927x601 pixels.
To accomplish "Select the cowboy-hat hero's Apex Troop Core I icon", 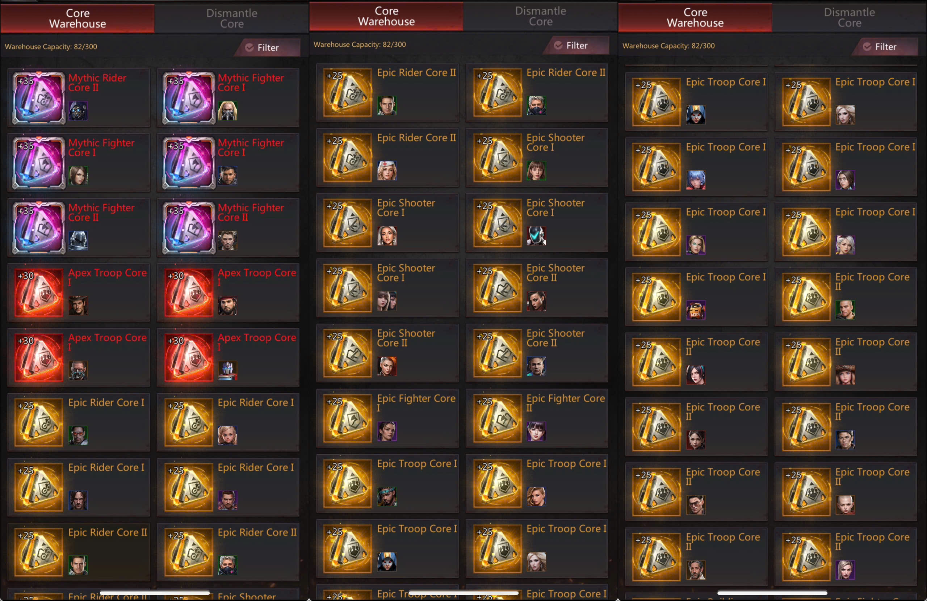I will (38, 293).
